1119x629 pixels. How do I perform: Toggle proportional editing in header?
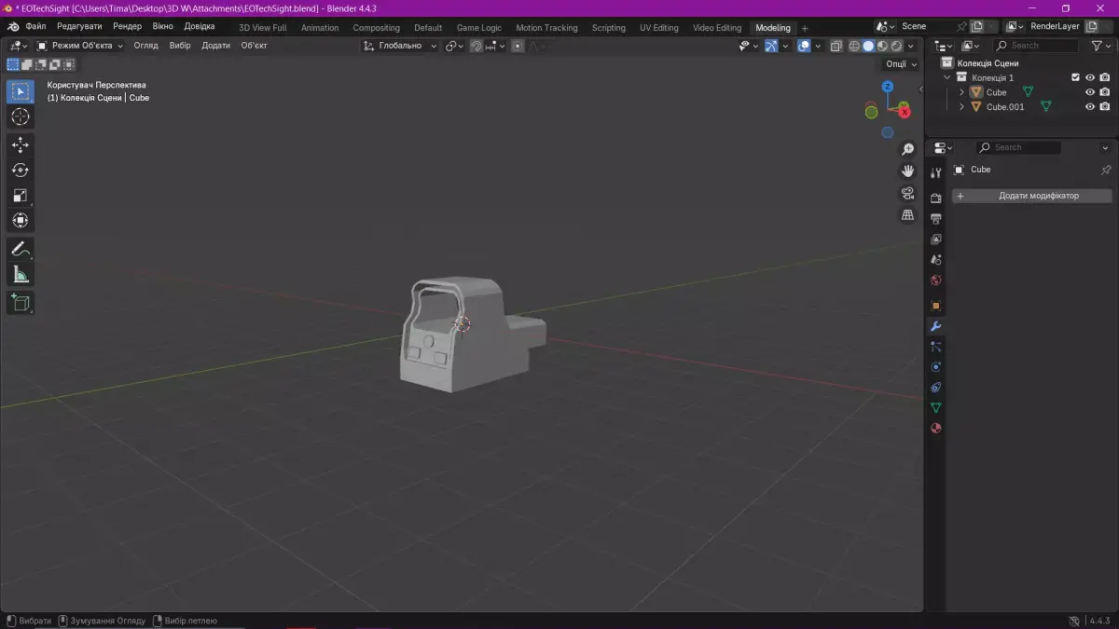518,46
